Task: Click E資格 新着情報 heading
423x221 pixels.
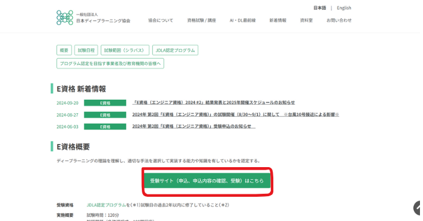Action: (81, 89)
